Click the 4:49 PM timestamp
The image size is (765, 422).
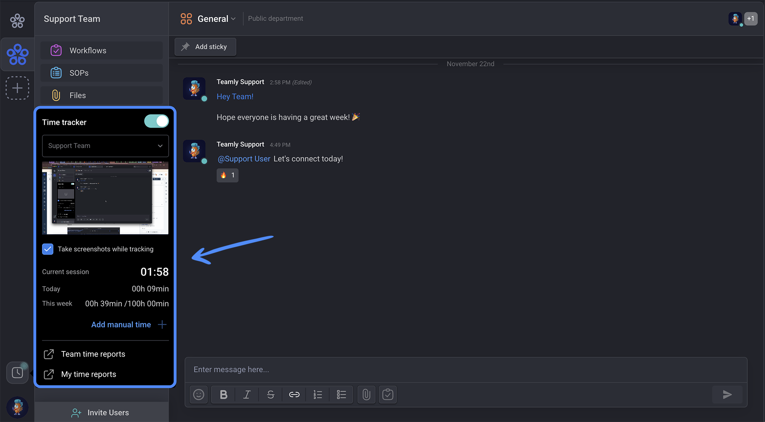tap(280, 145)
